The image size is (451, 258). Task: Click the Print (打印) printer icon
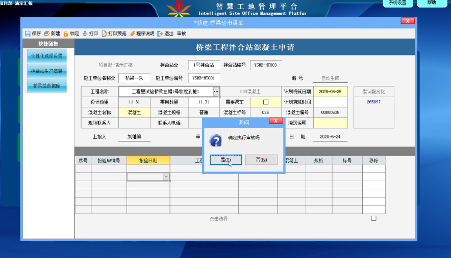[x=85, y=34]
